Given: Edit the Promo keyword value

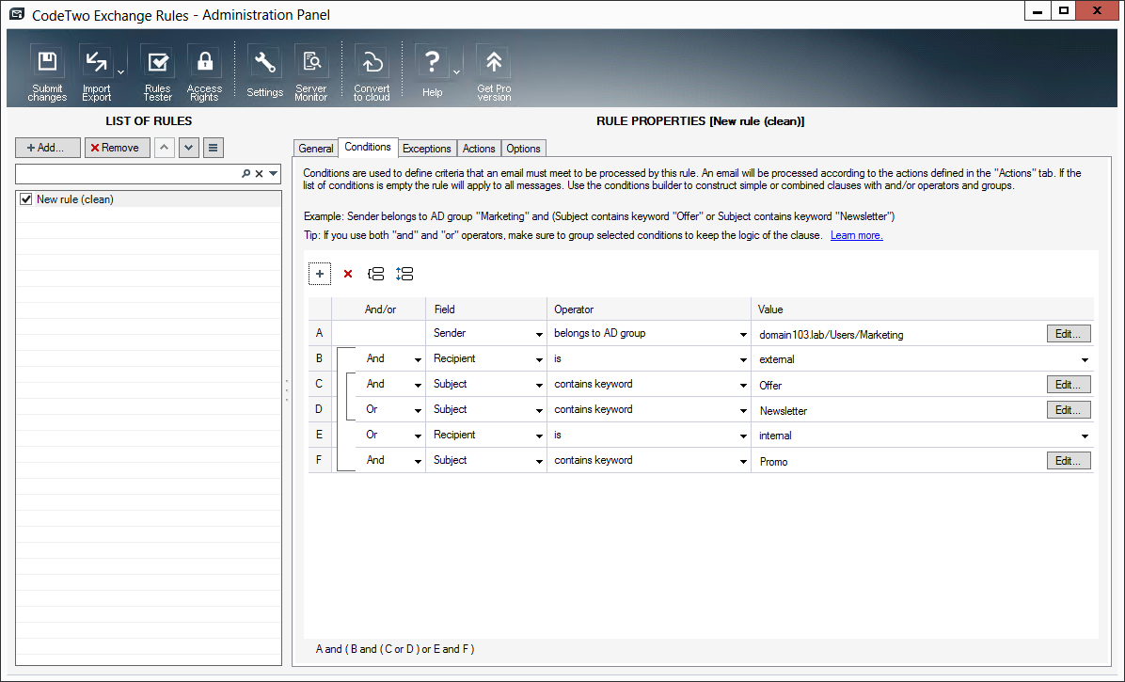Looking at the screenshot, I should (x=1069, y=461).
